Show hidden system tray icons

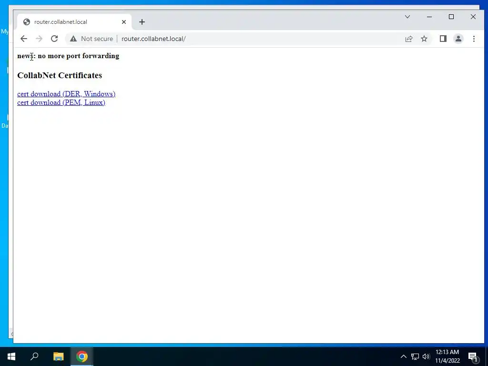(403, 356)
